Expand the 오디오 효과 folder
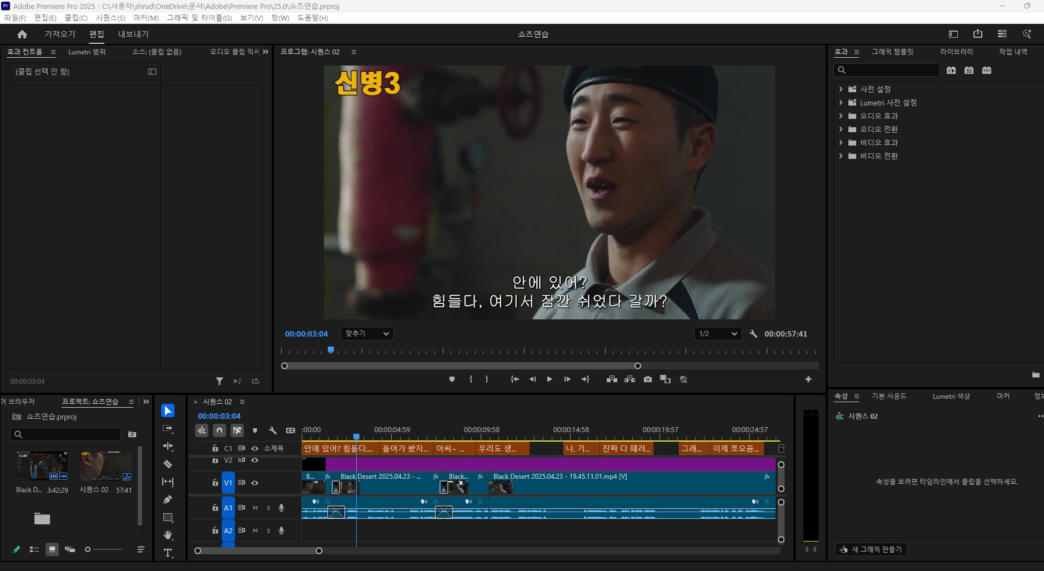 [841, 116]
